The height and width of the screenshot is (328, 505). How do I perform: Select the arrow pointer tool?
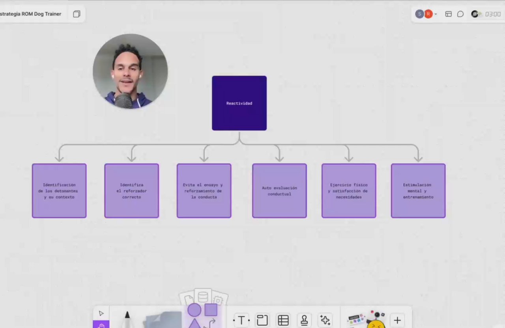pos(101,313)
